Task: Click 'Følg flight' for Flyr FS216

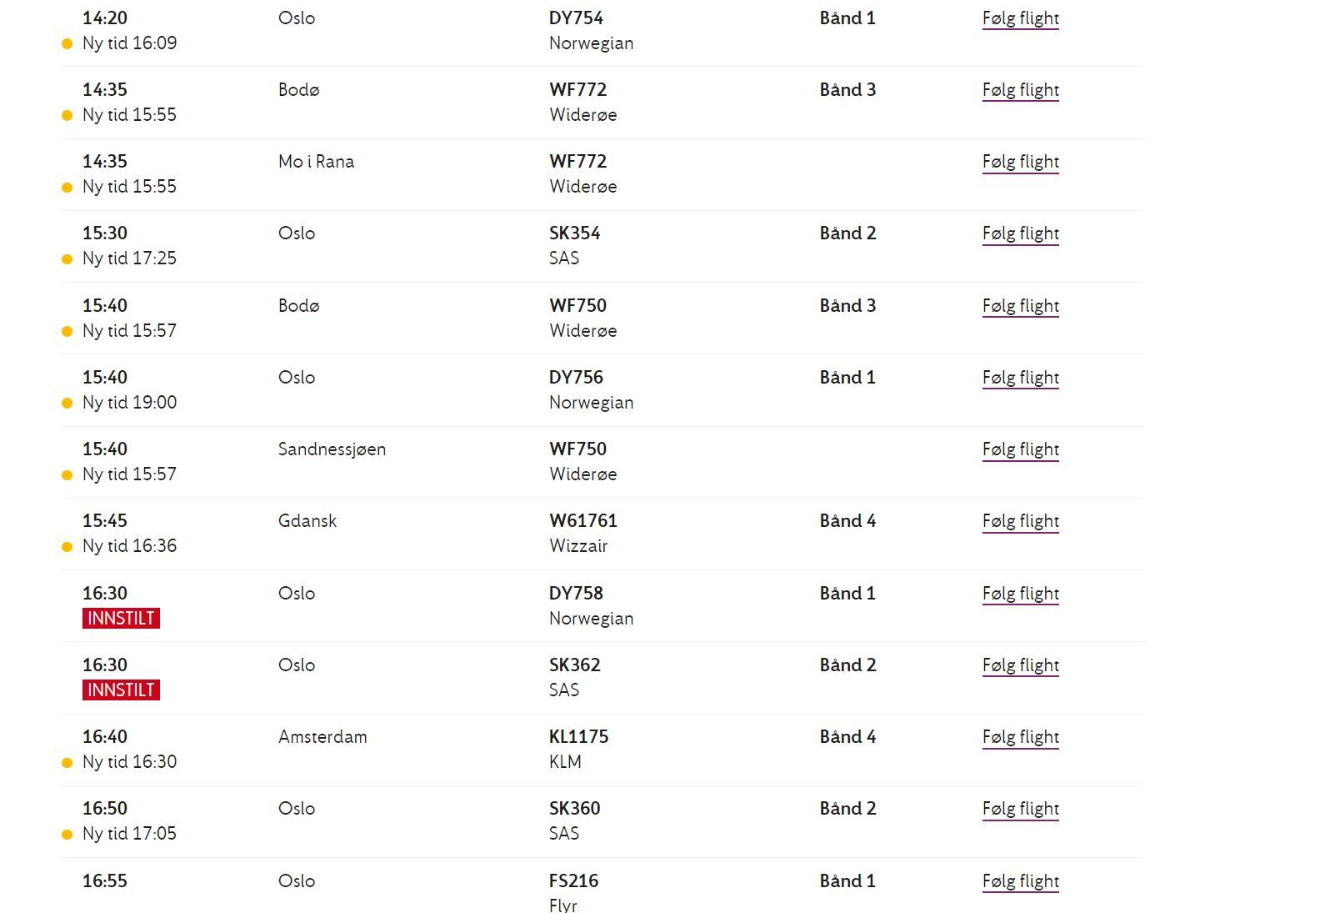Action: tap(1020, 881)
